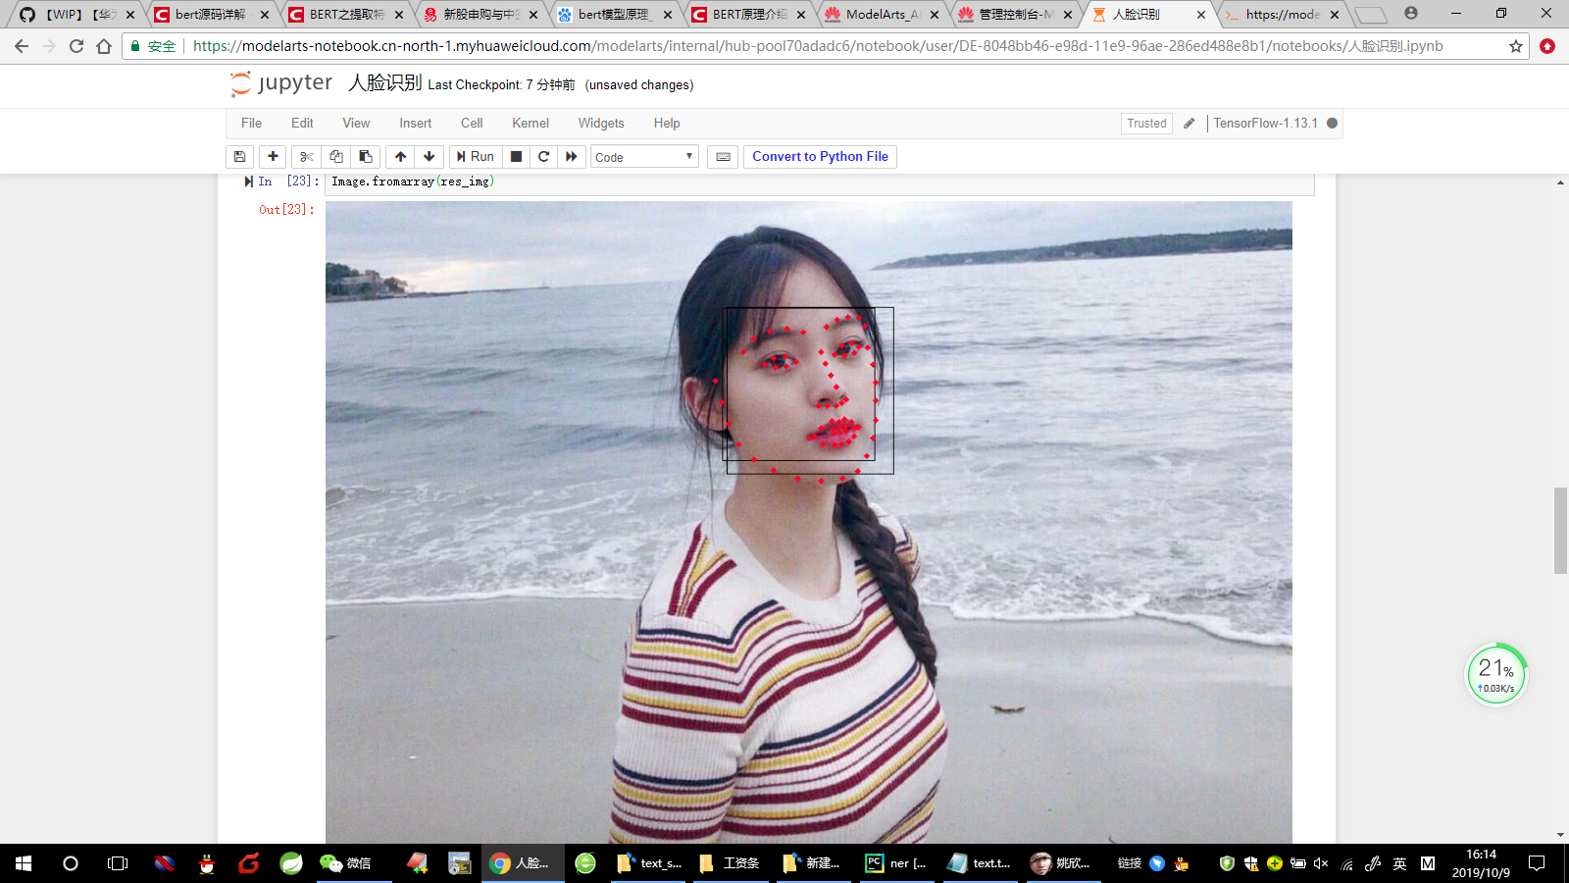1569x883 pixels.
Task: Interrupt the kernel with the stop icon
Action: (x=516, y=157)
